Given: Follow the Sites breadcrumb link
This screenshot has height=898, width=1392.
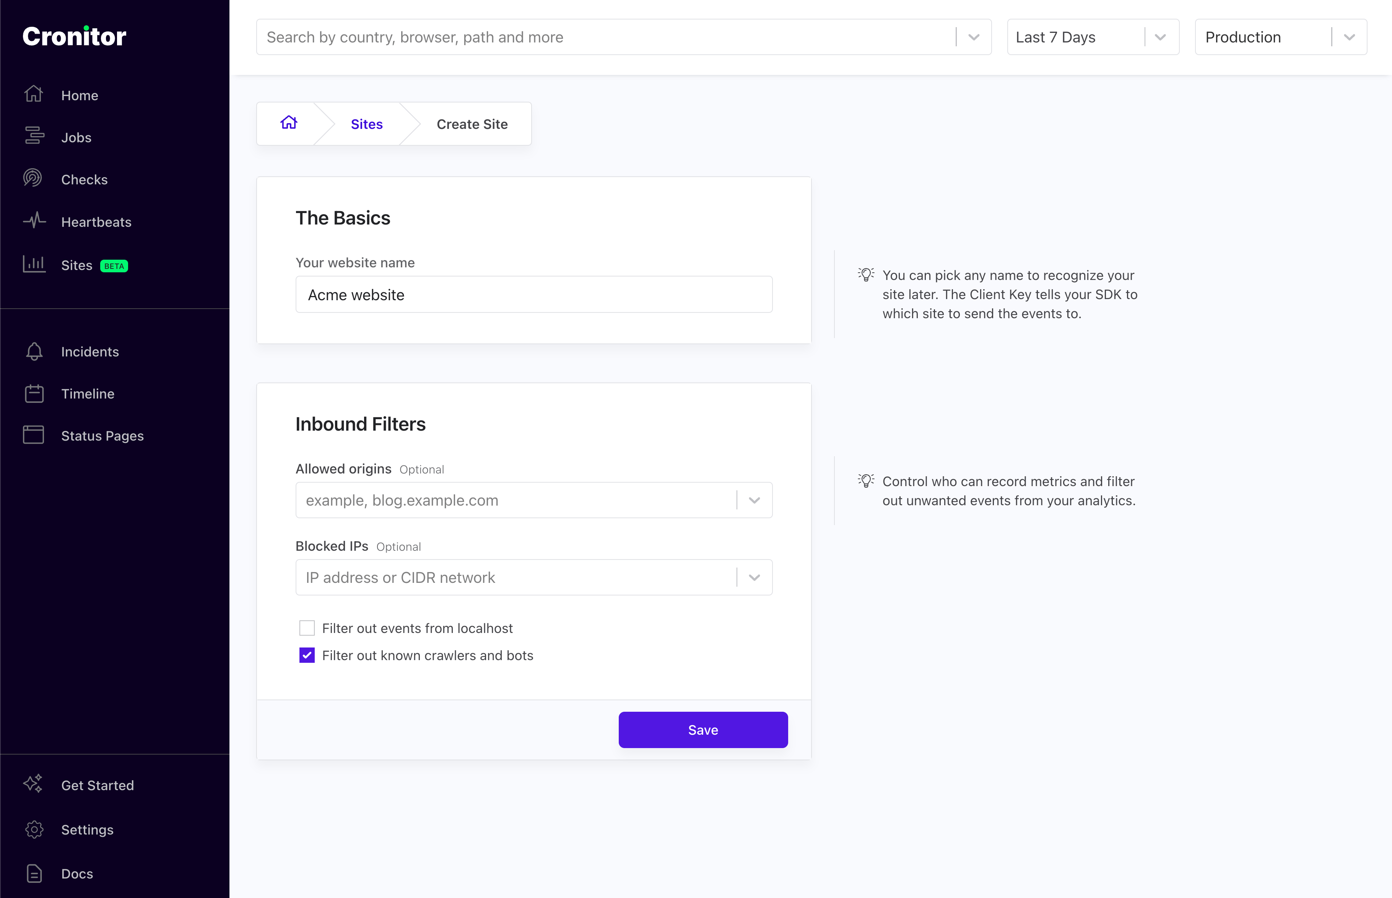Looking at the screenshot, I should tap(366, 124).
